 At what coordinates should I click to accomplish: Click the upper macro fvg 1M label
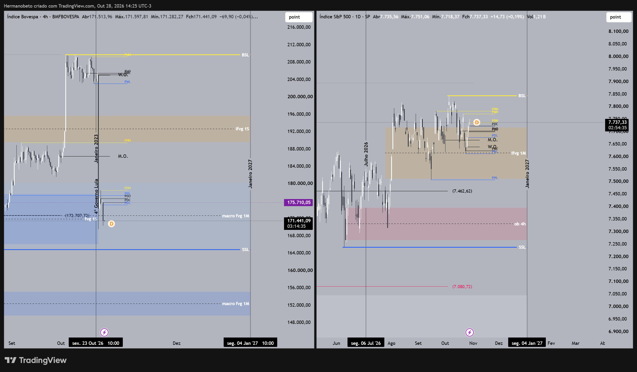[x=235, y=216]
